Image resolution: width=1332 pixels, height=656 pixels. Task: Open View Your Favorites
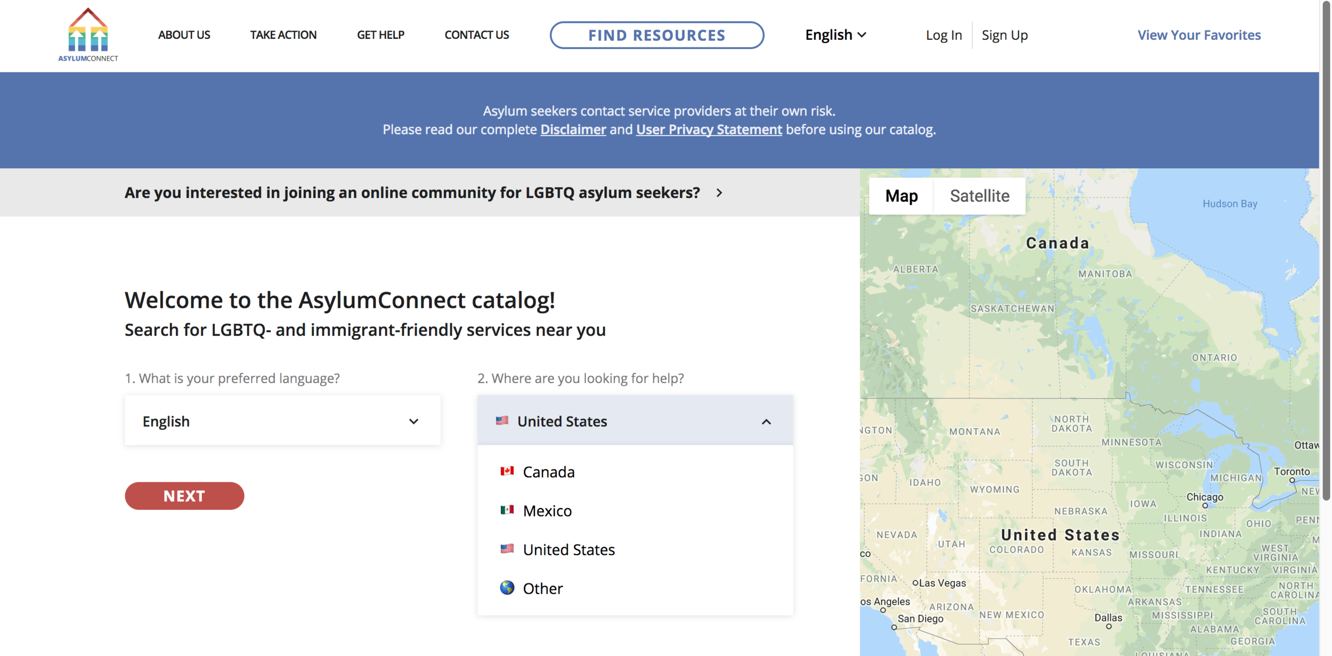click(1199, 35)
